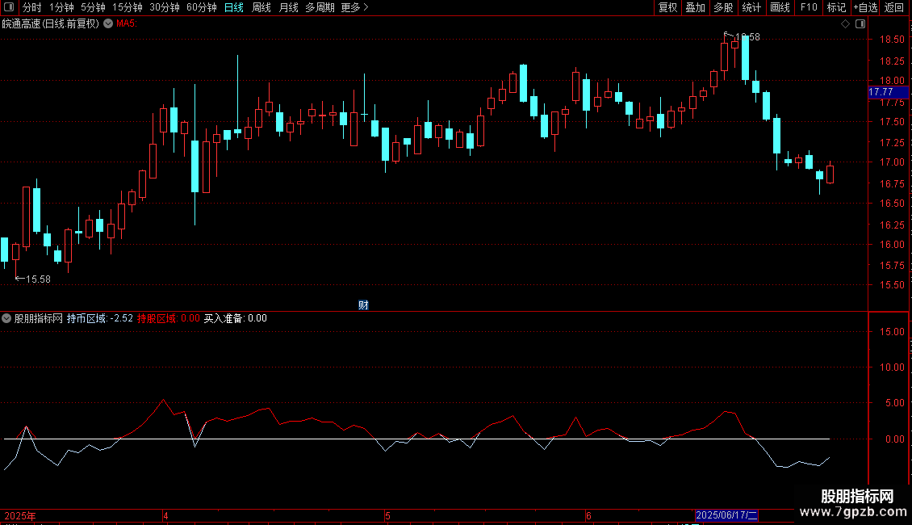Open the 统计 statistics tool
912x525 pixels.
point(751,7)
